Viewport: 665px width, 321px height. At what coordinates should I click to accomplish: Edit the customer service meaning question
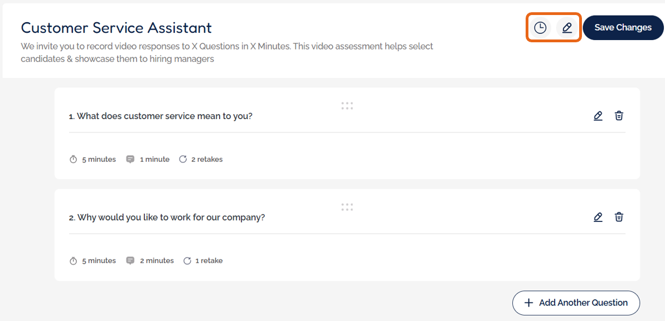598,116
